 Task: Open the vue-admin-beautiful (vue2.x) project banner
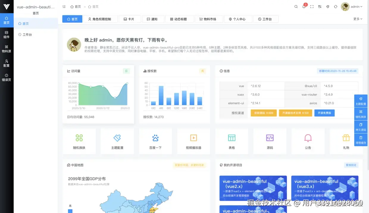pyautogui.click(x=253, y=188)
